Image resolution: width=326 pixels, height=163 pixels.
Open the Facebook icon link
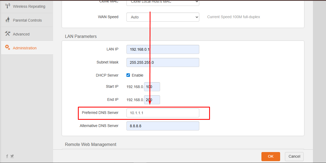click(7, 156)
